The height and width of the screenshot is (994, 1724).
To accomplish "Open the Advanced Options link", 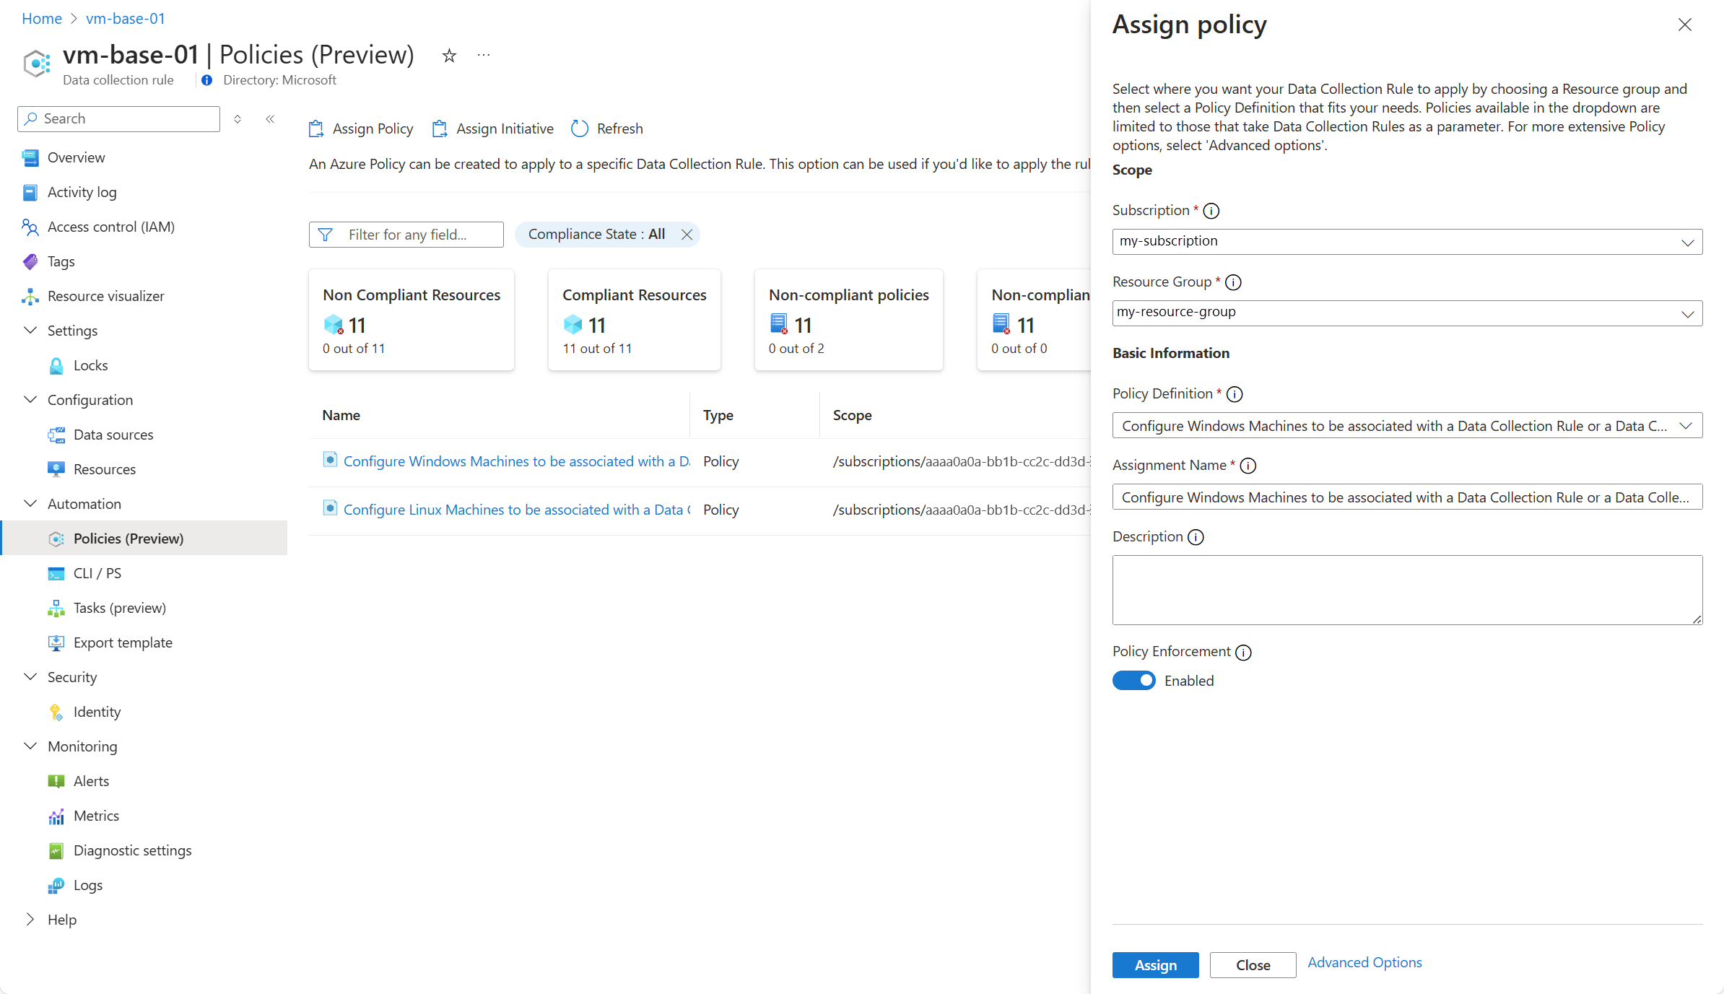I will coord(1364,962).
